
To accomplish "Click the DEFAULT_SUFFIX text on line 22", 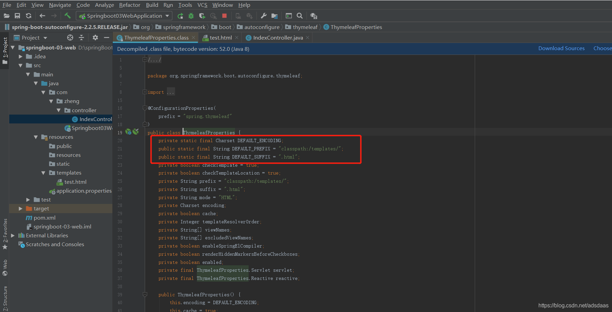I will 251,157.
